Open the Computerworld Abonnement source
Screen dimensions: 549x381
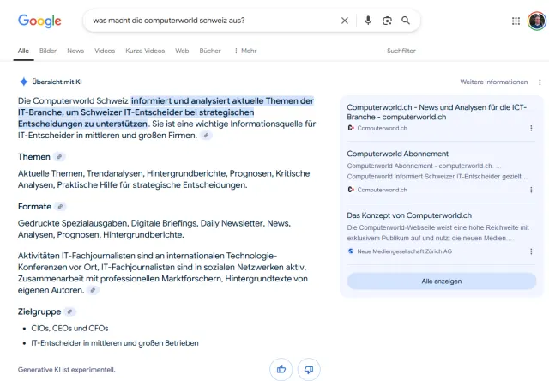point(397,154)
